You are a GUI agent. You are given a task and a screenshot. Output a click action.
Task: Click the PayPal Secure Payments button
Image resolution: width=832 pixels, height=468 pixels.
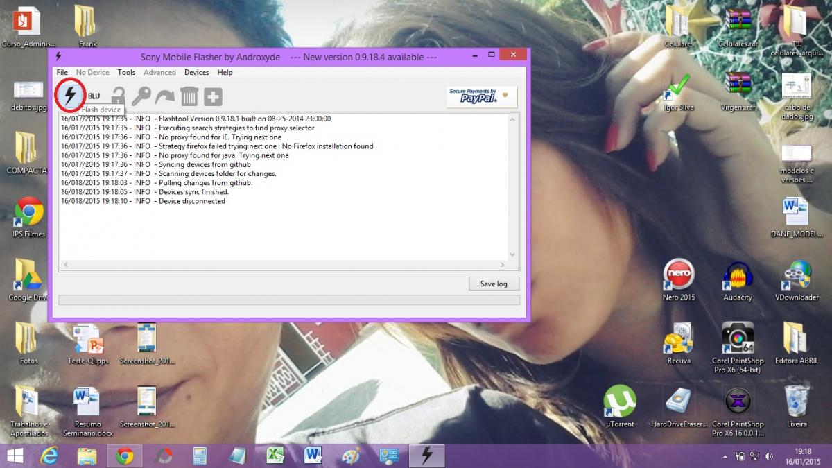482,97
